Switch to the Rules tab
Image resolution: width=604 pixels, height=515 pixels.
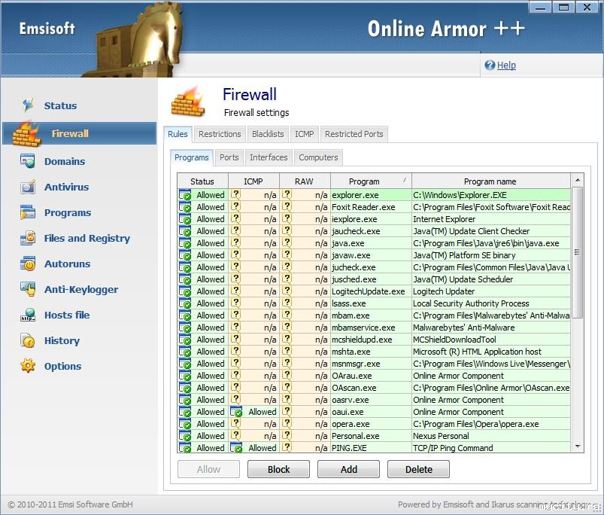[x=178, y=134]
